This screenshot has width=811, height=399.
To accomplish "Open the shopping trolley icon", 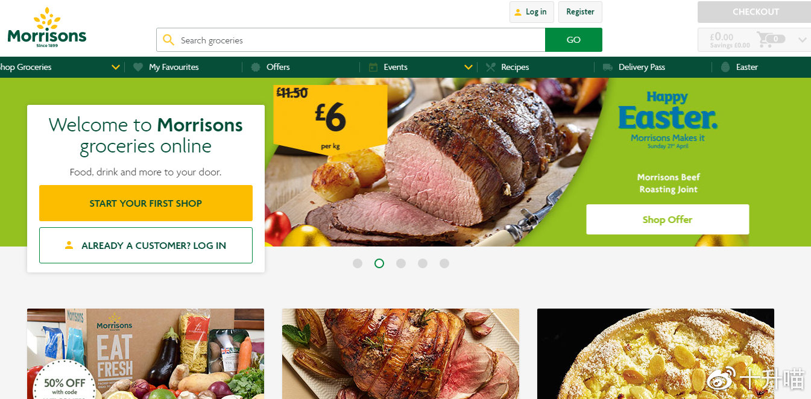I will coord(766,40).
